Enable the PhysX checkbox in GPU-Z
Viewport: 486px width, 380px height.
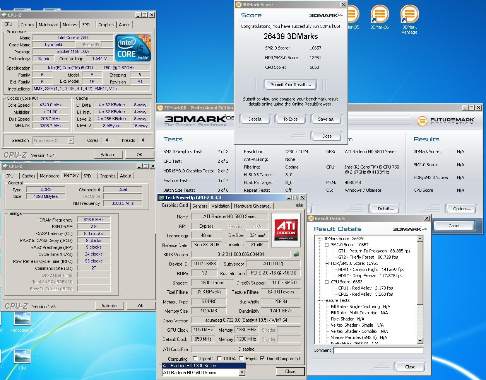pos(241,358)
